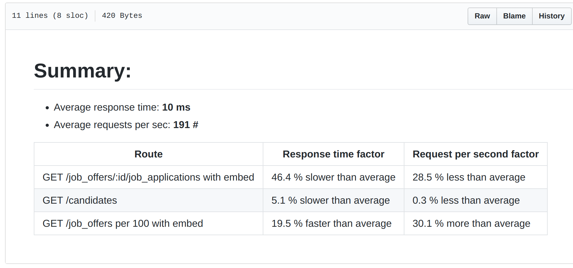Select the "GET /candidates" route cell
Image resolution: width=573 pixels, height=268 pixels.
click(80, 200)
